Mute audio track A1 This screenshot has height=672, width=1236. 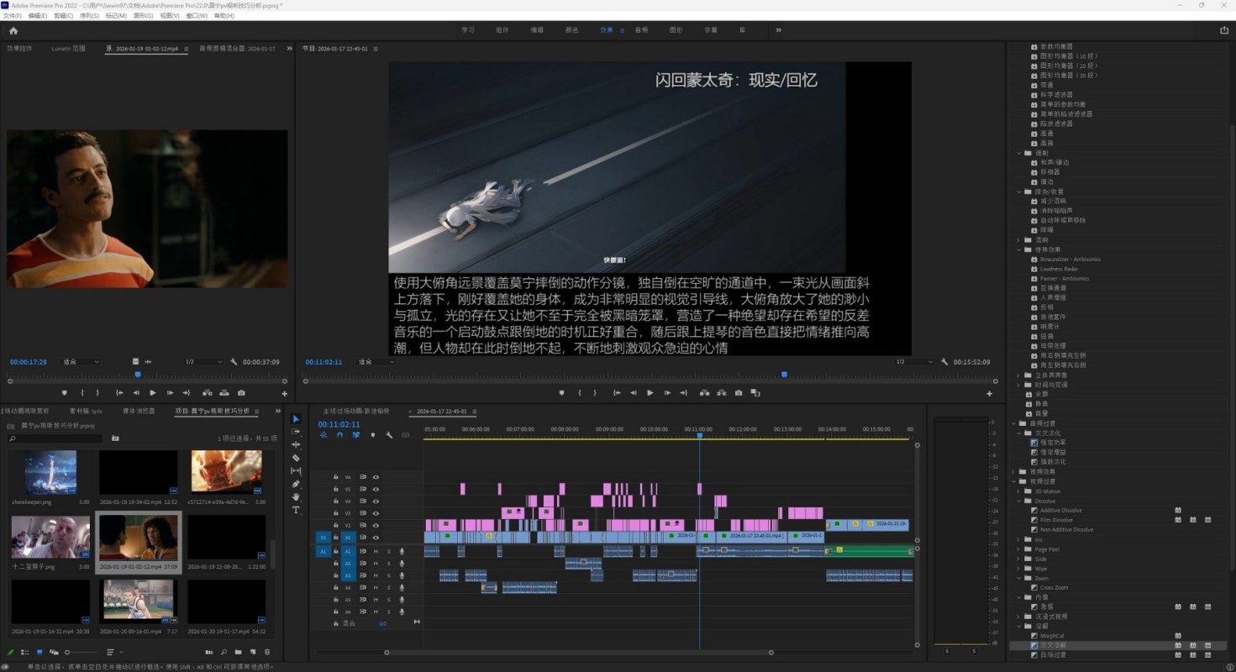pos(376,551)
